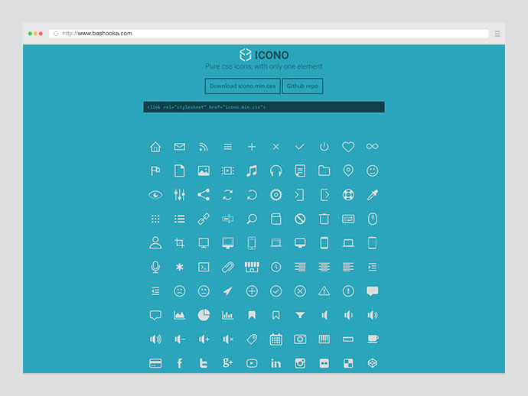The width and height of the screenshot is (528, 396).
Task: Select the circled checkmark icon
Action: coord(275,291)
